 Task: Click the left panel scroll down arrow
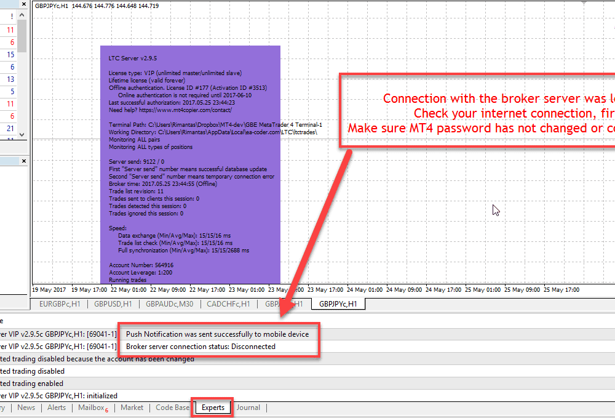[22, 135]
